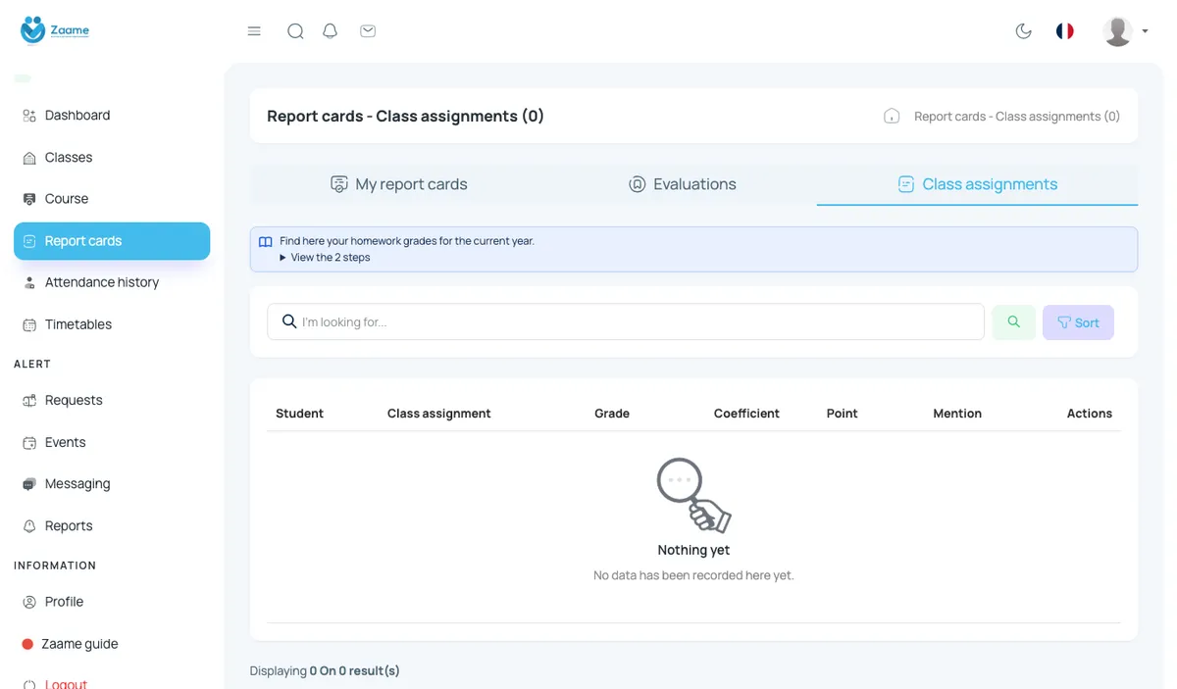Click the green search button
The height and width of the screenshot is (689, 1177).
coord(1013,321)
